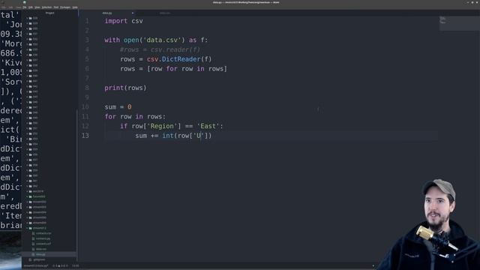Click the data.csv file icon in tree
Viewport: 480px width, 270px height.
click(33, 249)
